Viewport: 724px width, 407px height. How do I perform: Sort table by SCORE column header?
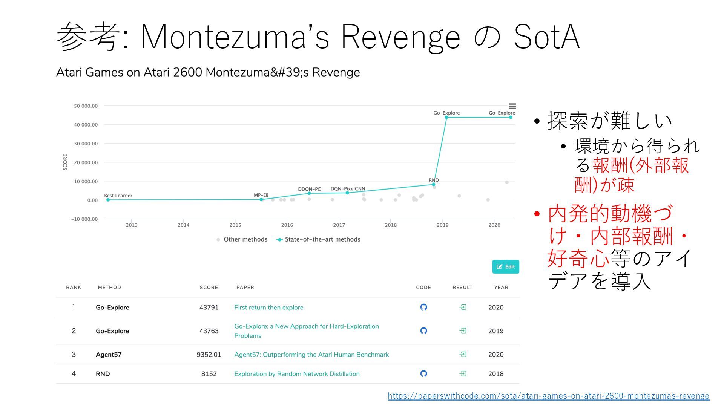(209, 287)
